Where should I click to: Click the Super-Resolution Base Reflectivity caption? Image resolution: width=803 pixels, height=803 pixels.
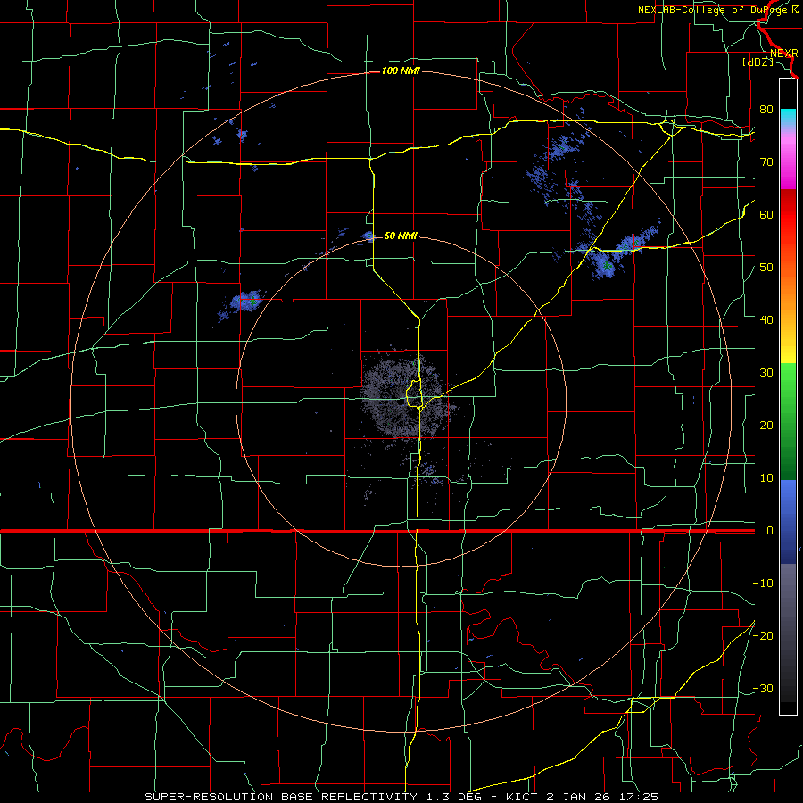401,797
